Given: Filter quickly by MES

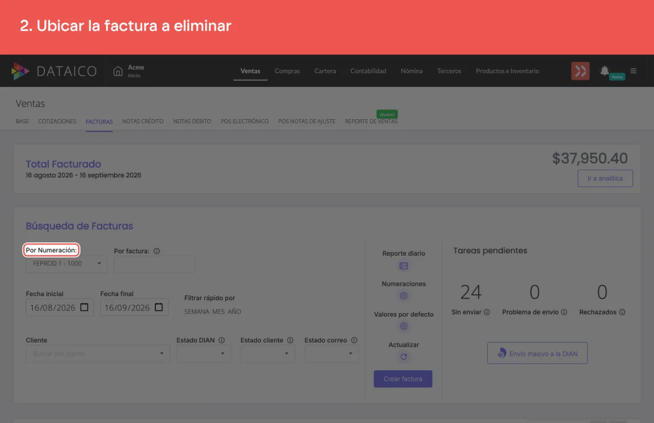Looking at the screenshot, I should coord(218,311).
